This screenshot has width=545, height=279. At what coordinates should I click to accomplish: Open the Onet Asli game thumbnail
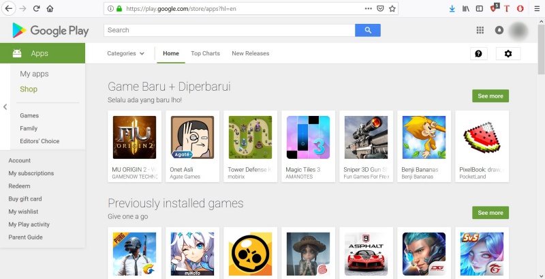[x=193, y=137]
